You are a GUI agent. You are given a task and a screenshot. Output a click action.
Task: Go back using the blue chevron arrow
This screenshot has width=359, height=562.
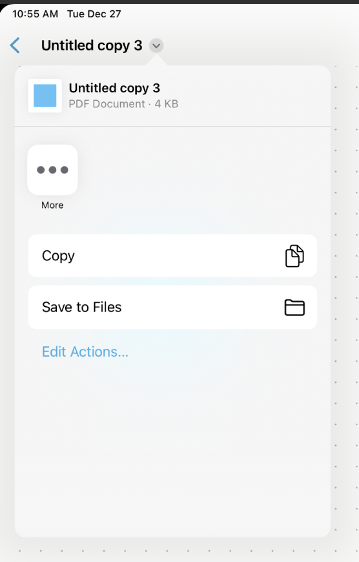coord(15,45)
